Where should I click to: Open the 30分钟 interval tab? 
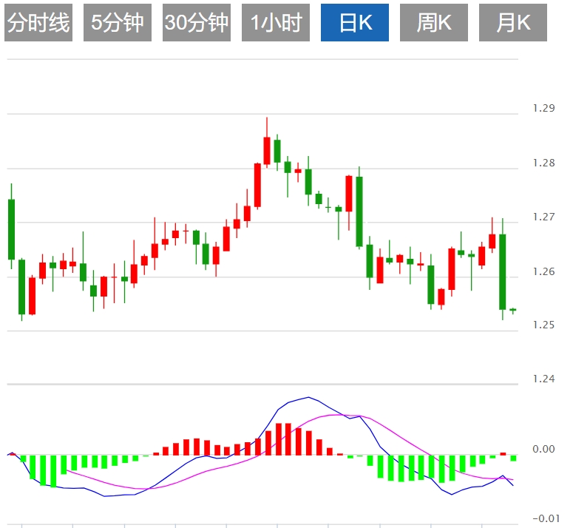click(197, 24)
